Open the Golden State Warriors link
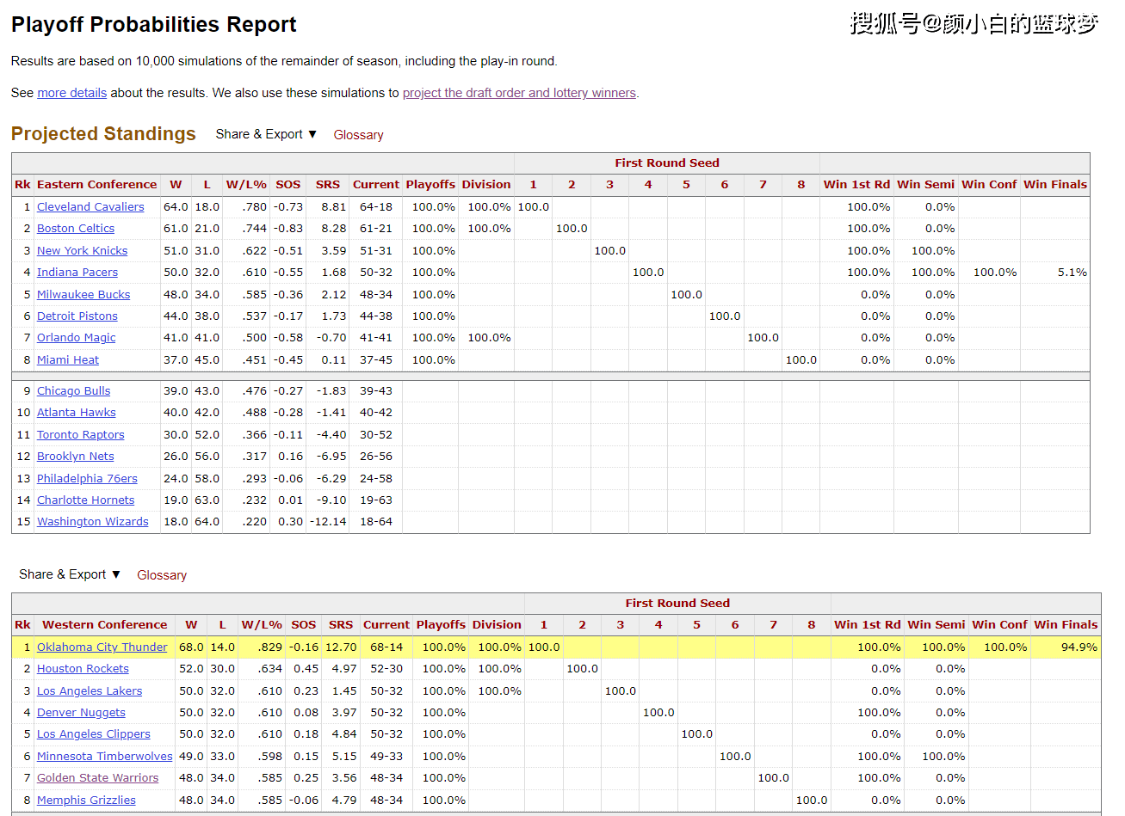Image resolution: width=1125 pixels, height=816 pixels. coord(97,778)
